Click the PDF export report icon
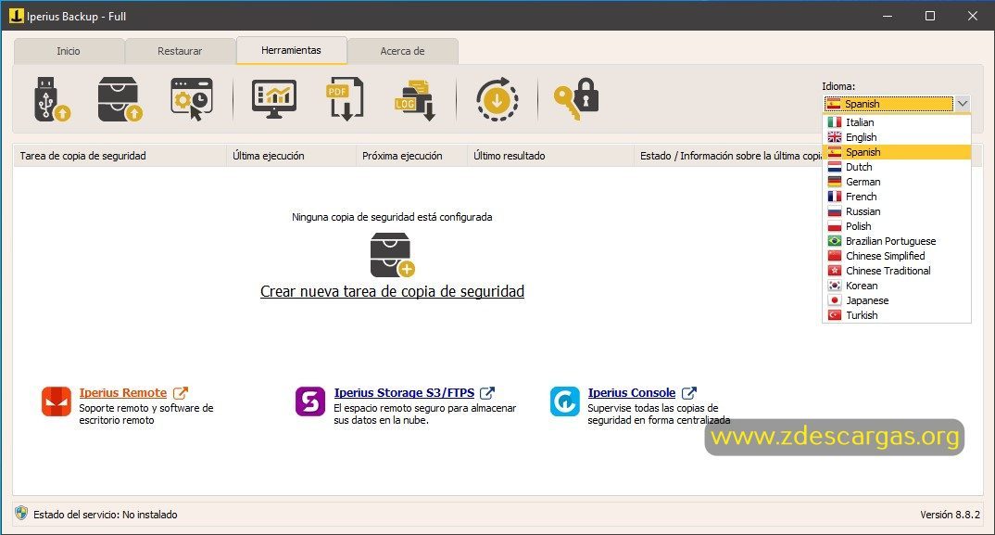 click(x=346, y=99)
